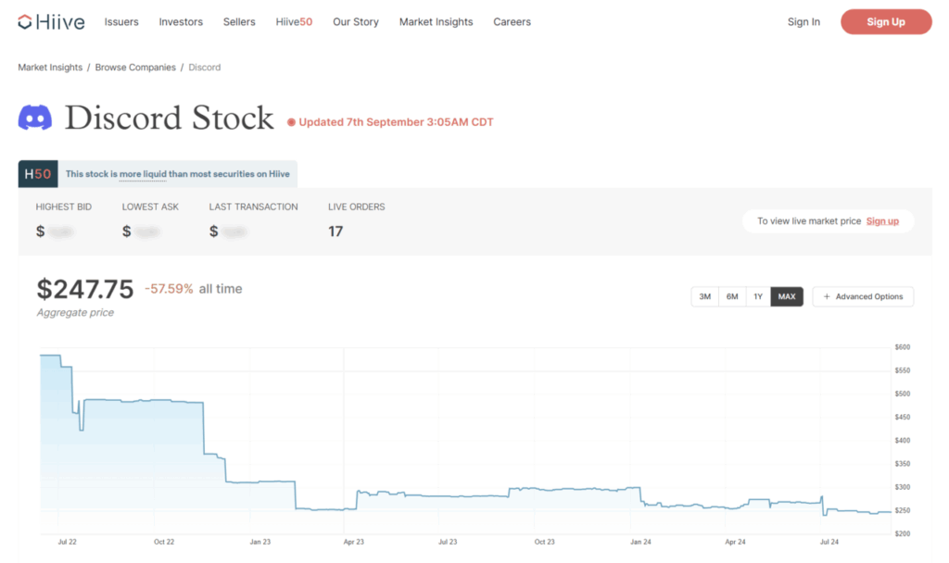This screenshot has height=563, width=949.
Task: Click the Live Orders count 17
Action: 335,231
